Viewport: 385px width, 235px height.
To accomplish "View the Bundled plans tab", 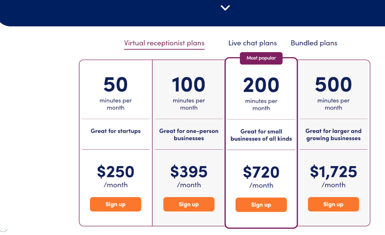I will (x=314, y=43).
